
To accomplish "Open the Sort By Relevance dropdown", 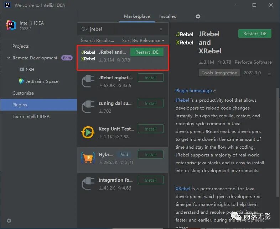I will (143, 41).
